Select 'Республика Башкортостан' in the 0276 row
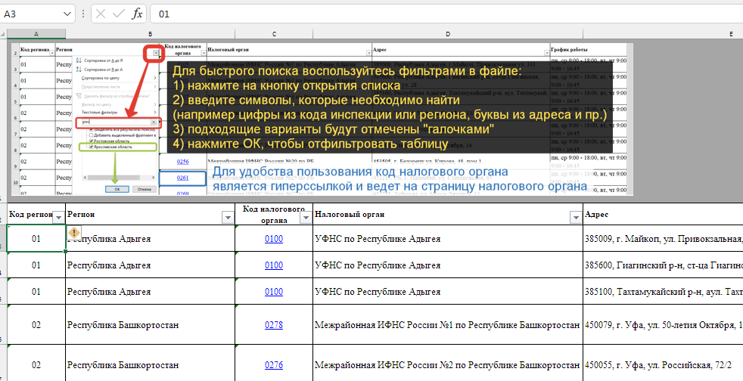 (123, 365)
